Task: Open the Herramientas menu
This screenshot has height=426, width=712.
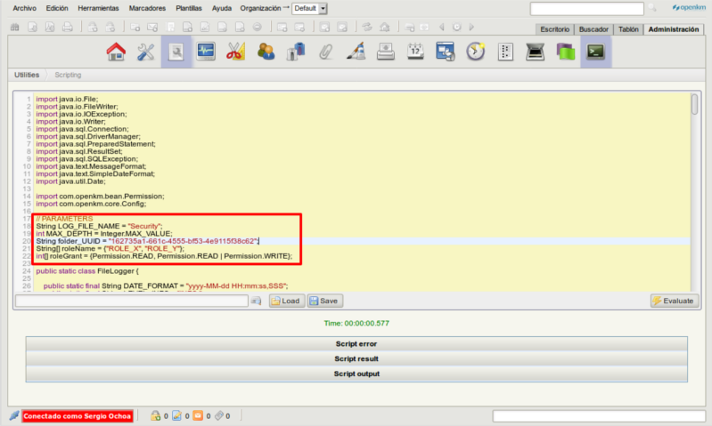Action: (96, 8)
